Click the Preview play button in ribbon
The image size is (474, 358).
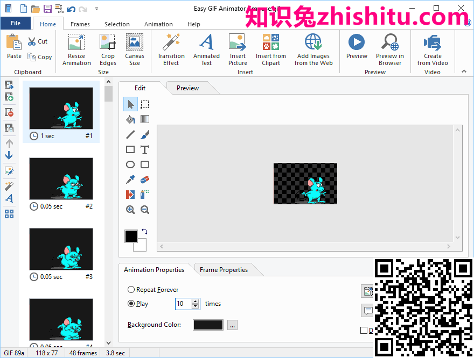pyautogui.click(x=357, y=46)
